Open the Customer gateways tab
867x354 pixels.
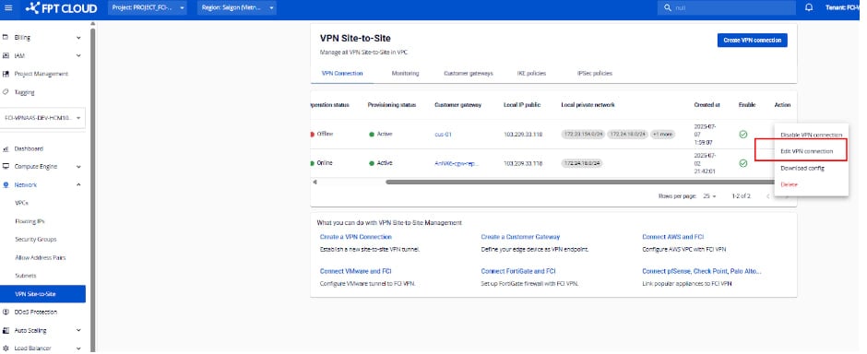click(x=469, y=74)
